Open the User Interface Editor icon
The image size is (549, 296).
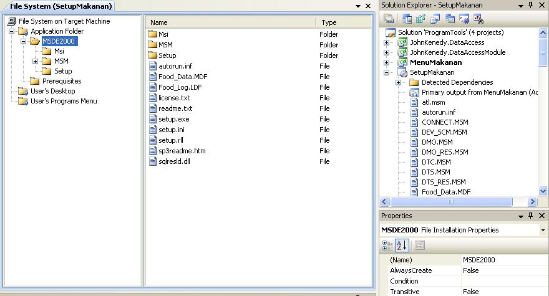(450, 19)
